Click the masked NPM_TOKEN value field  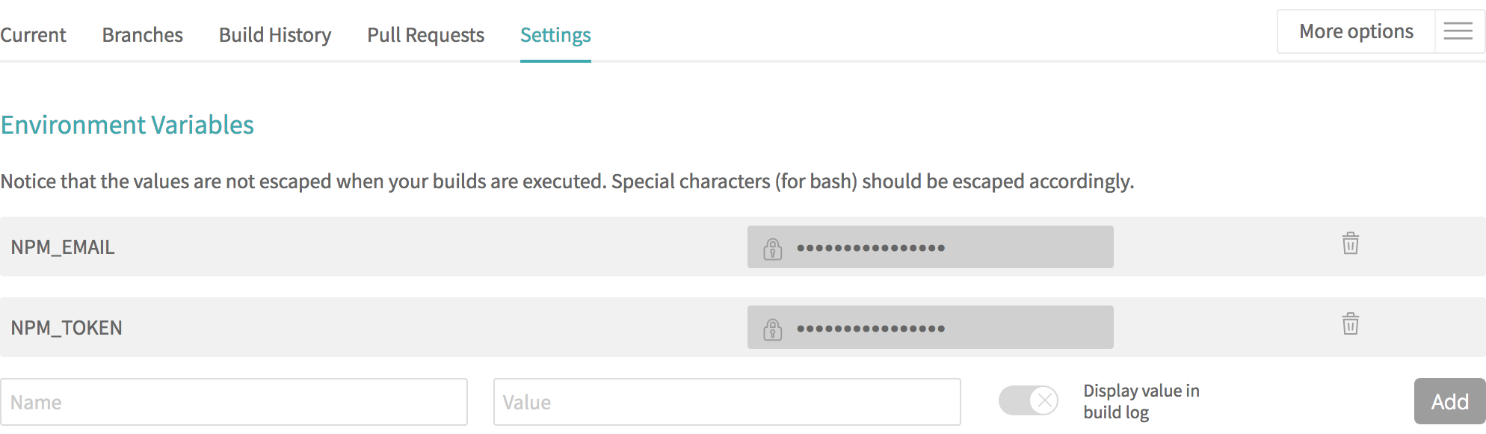pos(930,326)
